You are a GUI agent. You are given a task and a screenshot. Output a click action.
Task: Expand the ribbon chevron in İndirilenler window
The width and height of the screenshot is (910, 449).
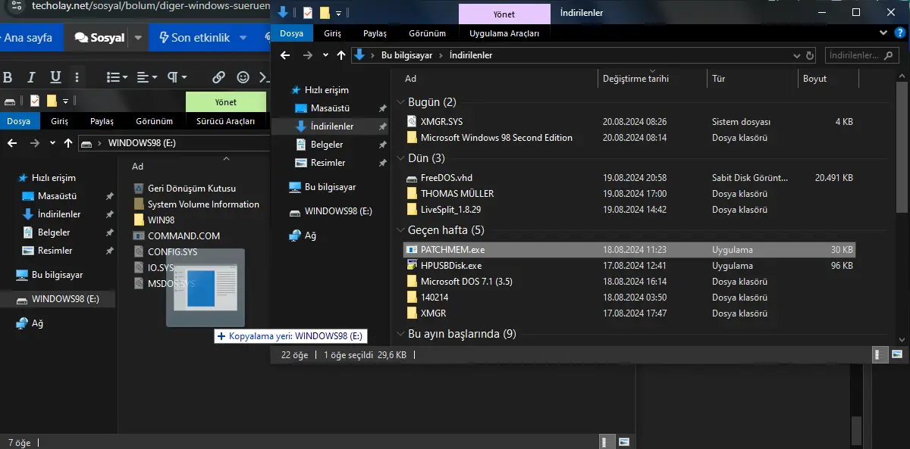pos(883,33)
